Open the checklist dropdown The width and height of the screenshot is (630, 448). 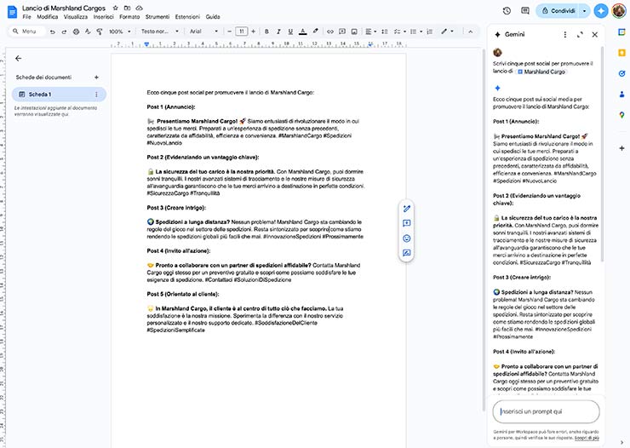click(x=400, y=32)
